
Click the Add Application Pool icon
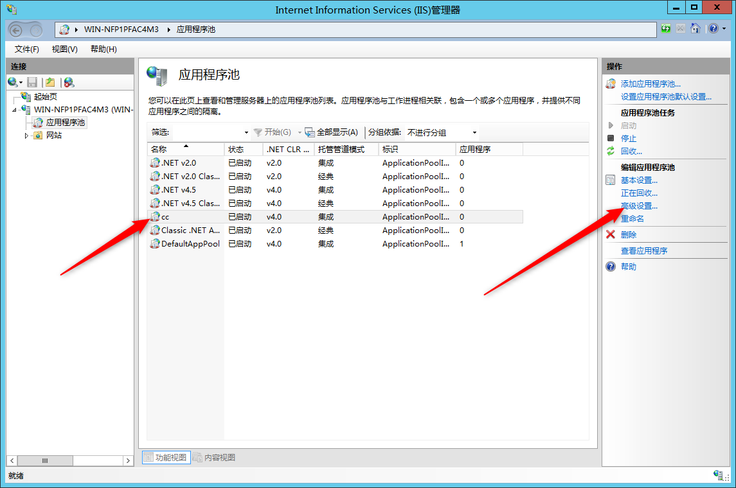tap(611, 84)
